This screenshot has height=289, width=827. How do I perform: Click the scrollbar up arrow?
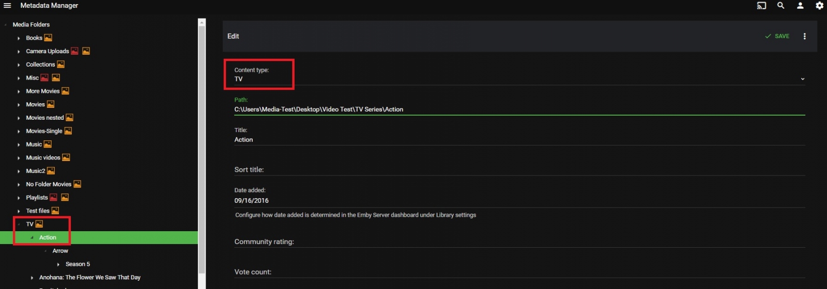click(202, 22)
